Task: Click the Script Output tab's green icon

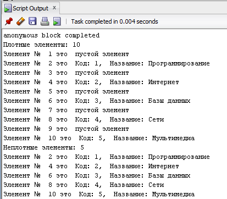Action: click(x=8, y=8)
